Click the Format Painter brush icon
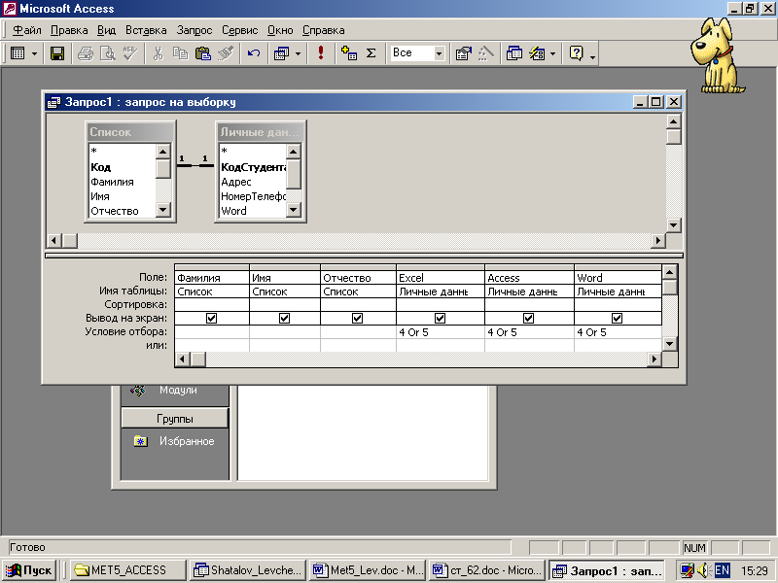778x583 pixels. pos(226,53)
